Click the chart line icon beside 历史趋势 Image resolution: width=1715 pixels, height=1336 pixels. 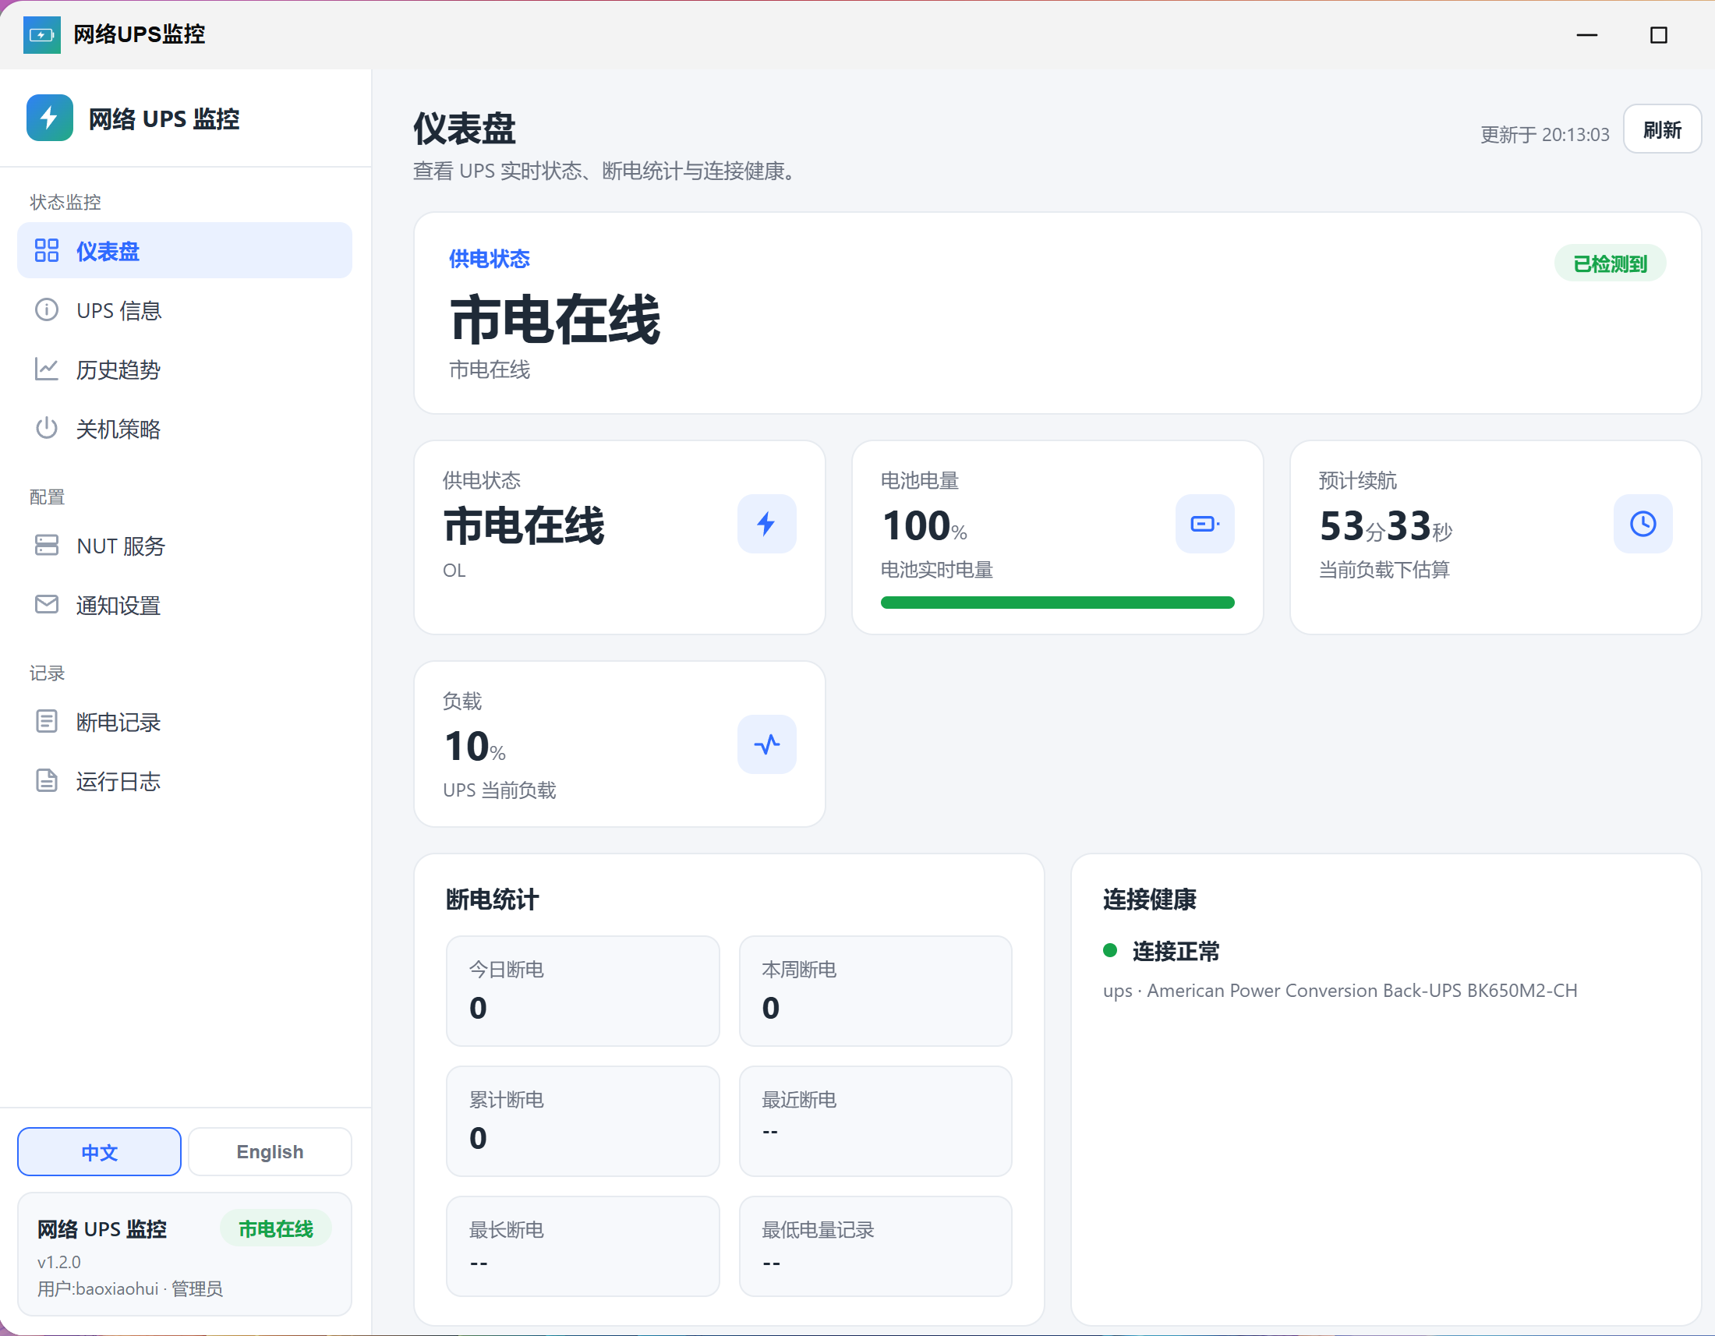point(46,369)
